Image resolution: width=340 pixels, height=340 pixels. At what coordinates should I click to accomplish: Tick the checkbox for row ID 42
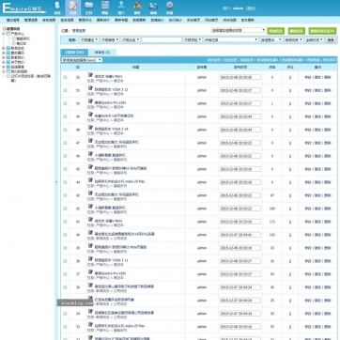(65, 209)
